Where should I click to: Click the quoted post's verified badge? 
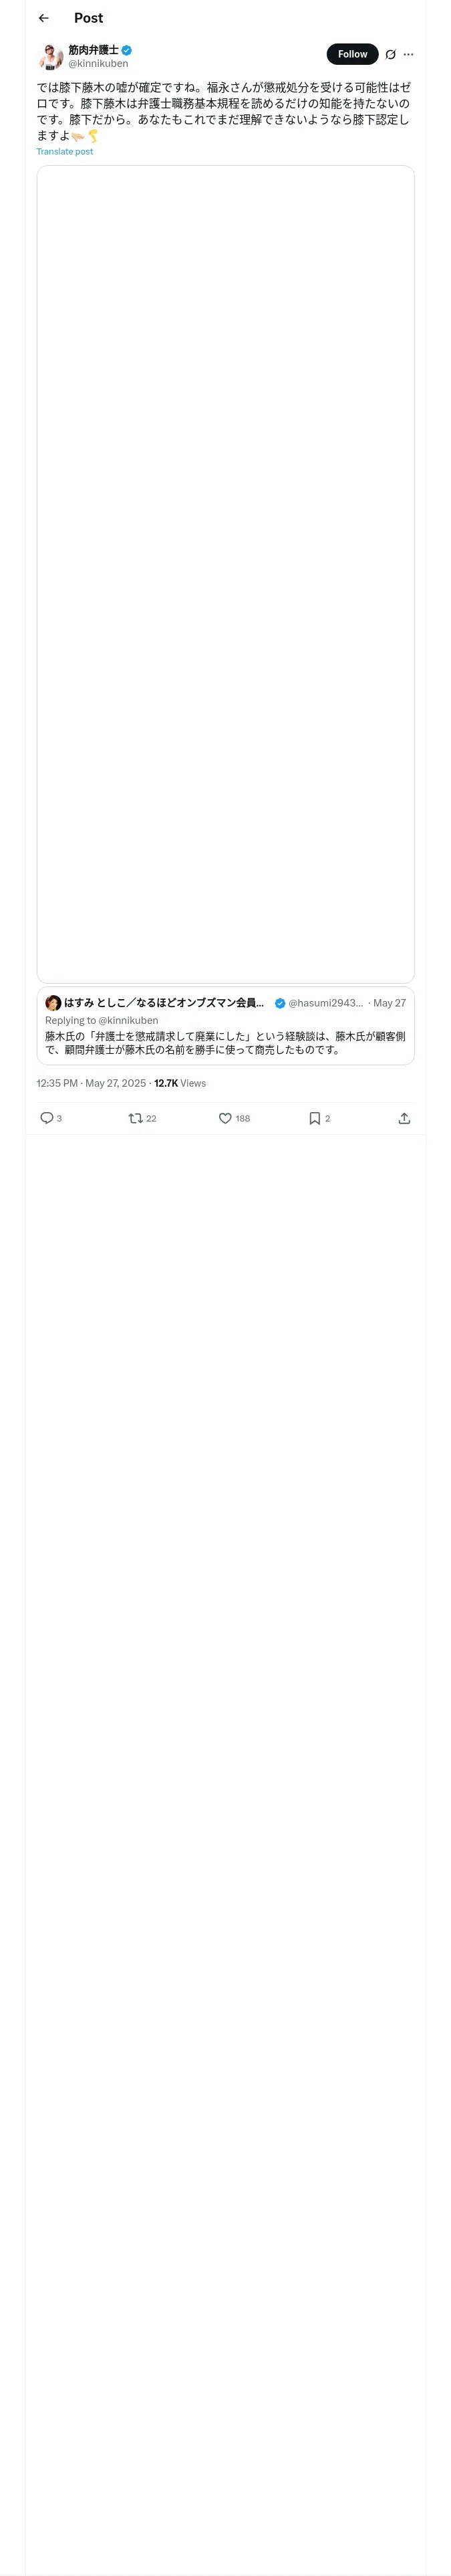(x=280, y=1003)
